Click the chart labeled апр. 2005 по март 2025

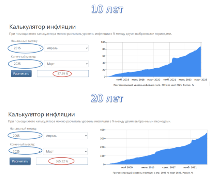(x=154, y=147)
